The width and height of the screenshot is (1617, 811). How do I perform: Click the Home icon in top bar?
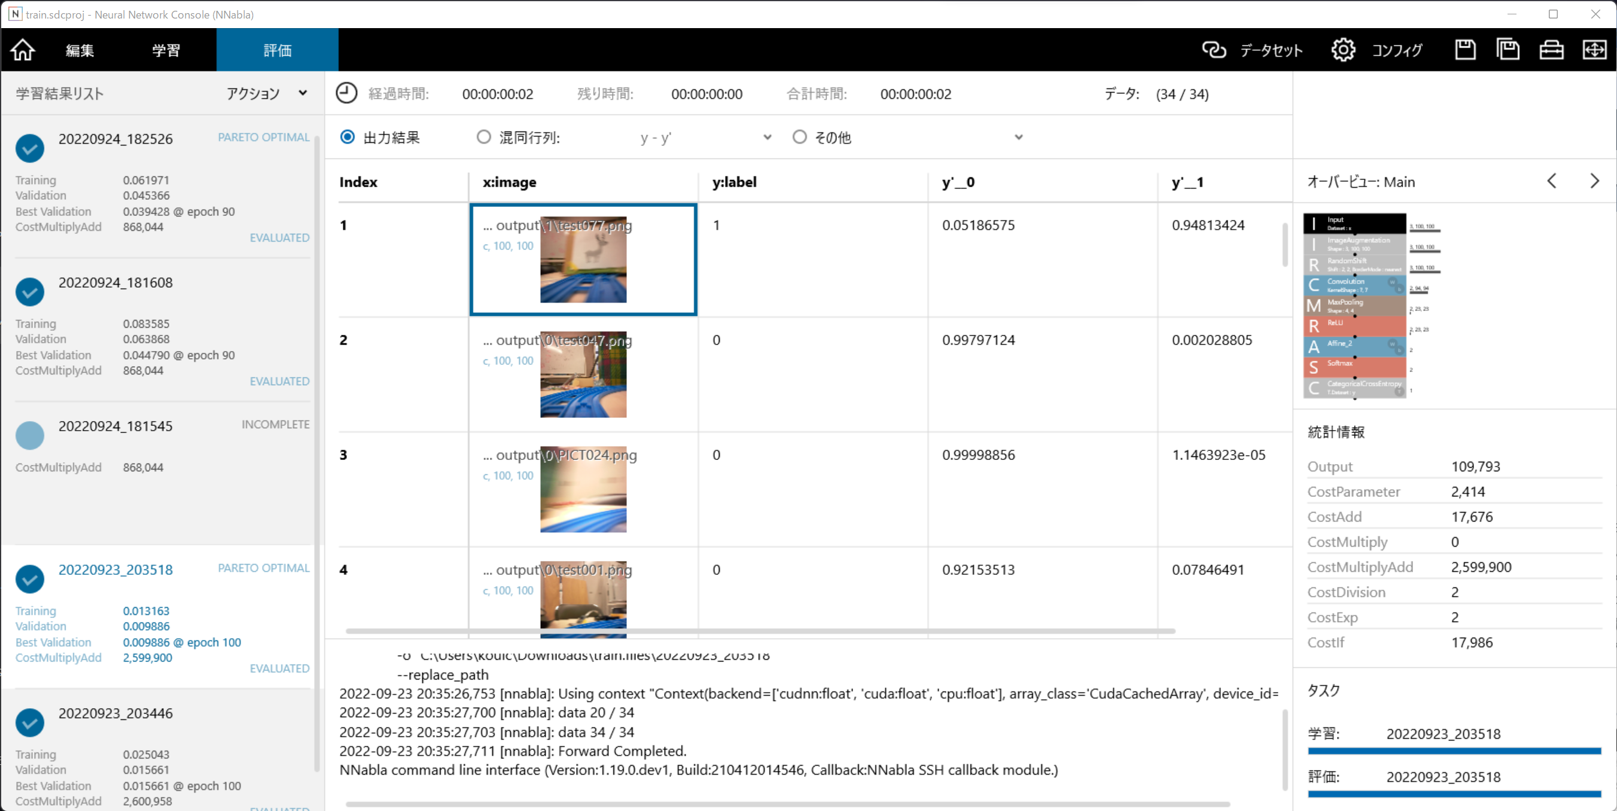click(23, 50)
